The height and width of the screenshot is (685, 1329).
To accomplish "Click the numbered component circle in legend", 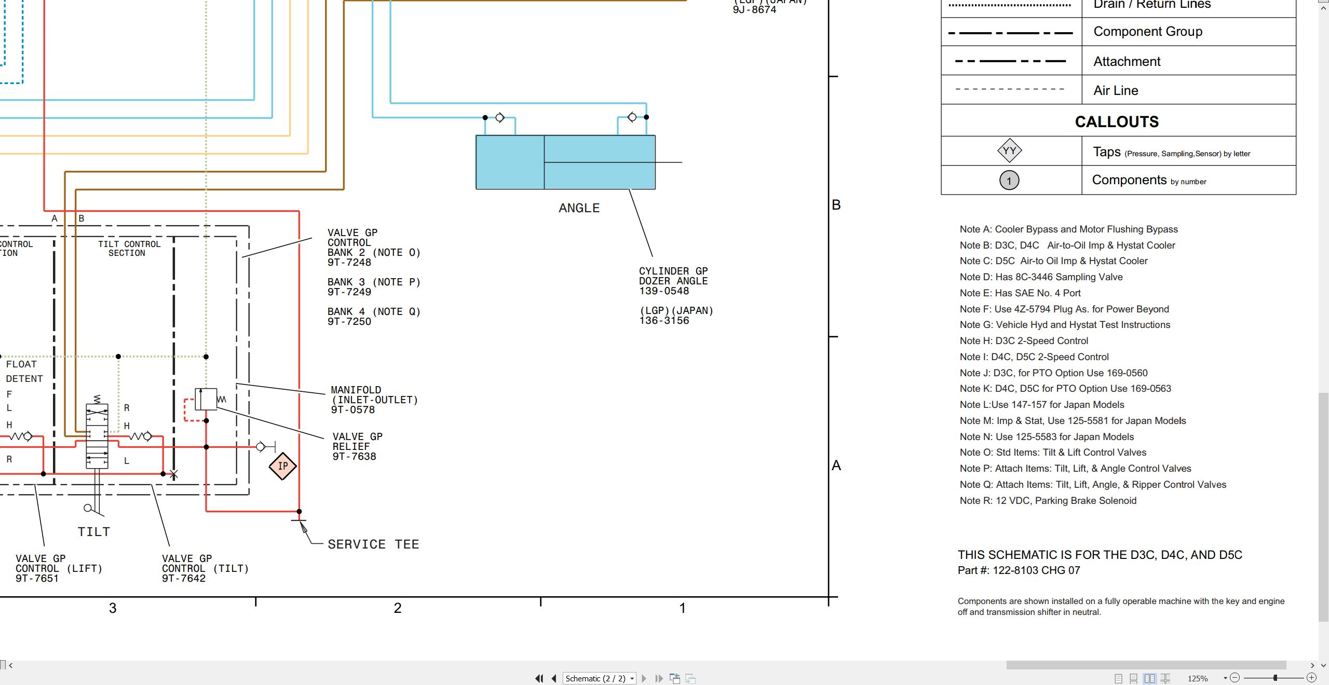I will tap(1009, 181).
